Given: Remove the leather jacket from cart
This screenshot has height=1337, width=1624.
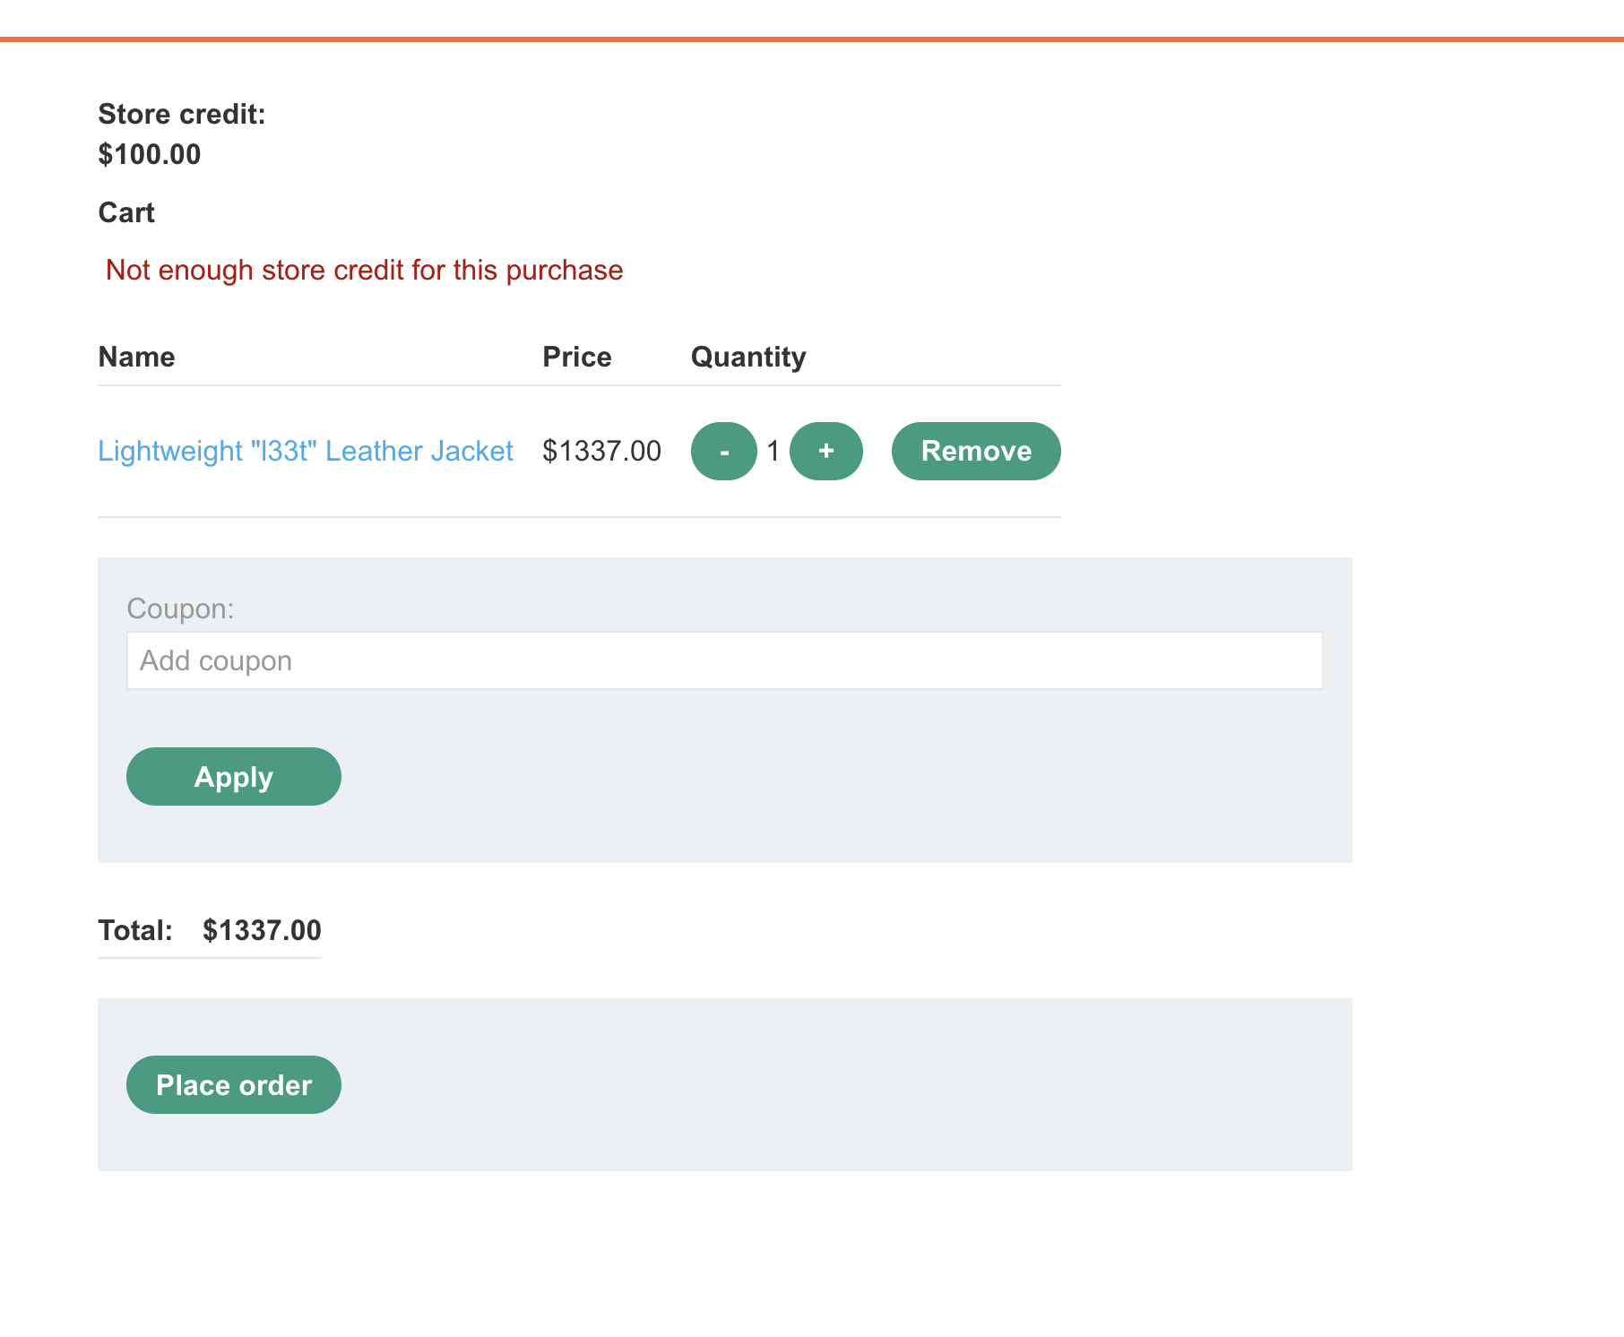Looking at the screenshot, I should (x=975, y=451).
